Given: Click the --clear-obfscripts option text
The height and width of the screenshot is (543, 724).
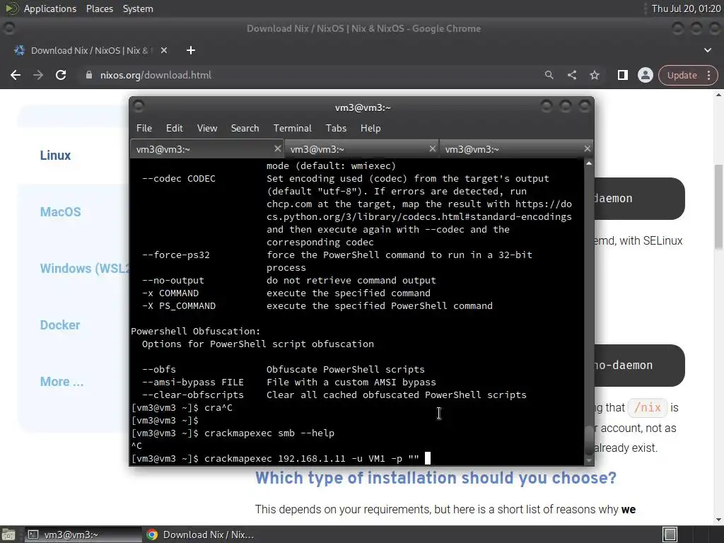Looking at the screenshot, I should point(192,395).
